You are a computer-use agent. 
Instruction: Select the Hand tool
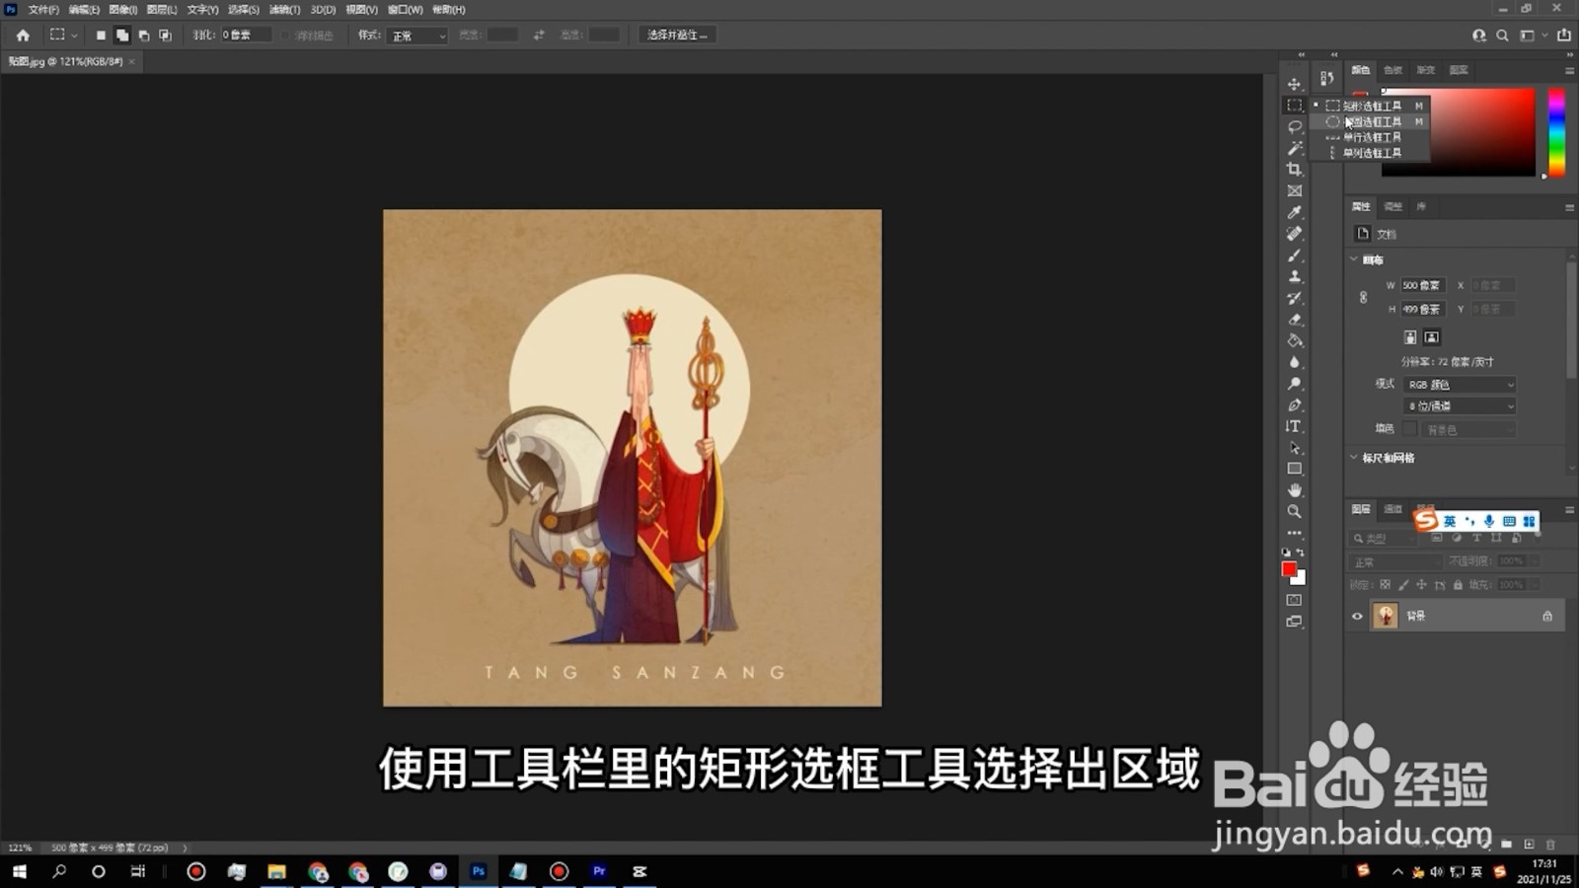point(1294,490)
